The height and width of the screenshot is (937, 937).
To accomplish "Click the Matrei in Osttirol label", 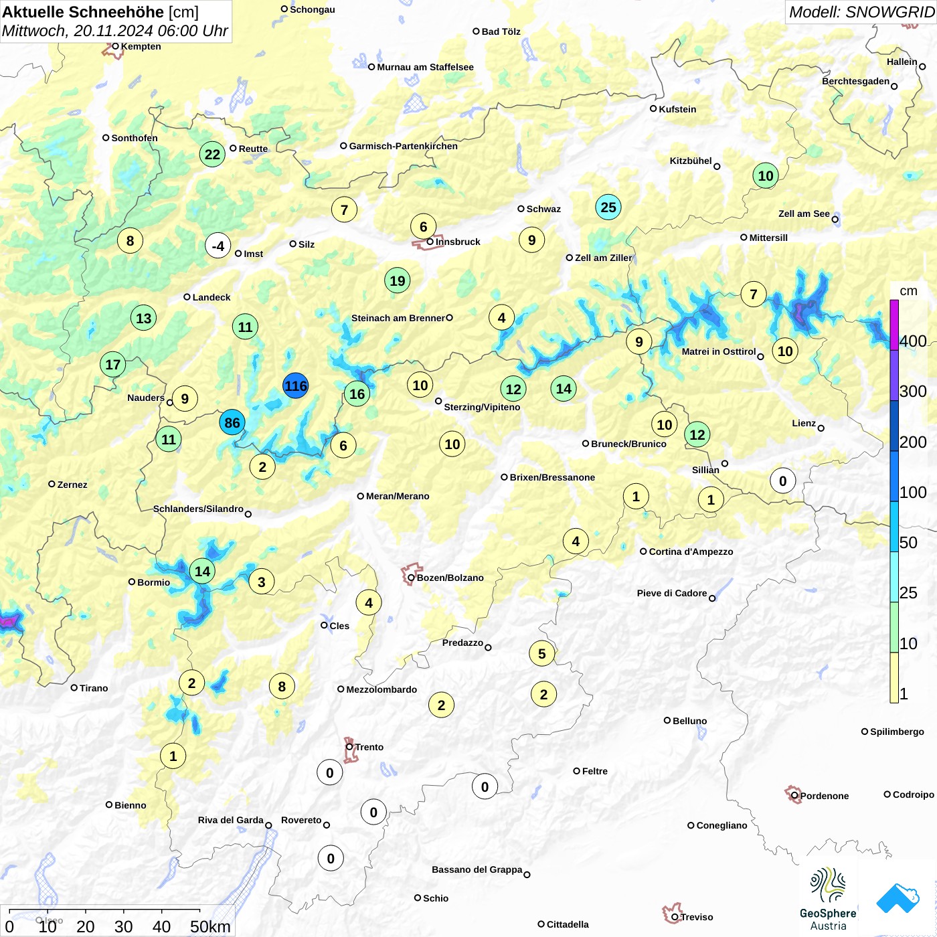I will (719, 351).
